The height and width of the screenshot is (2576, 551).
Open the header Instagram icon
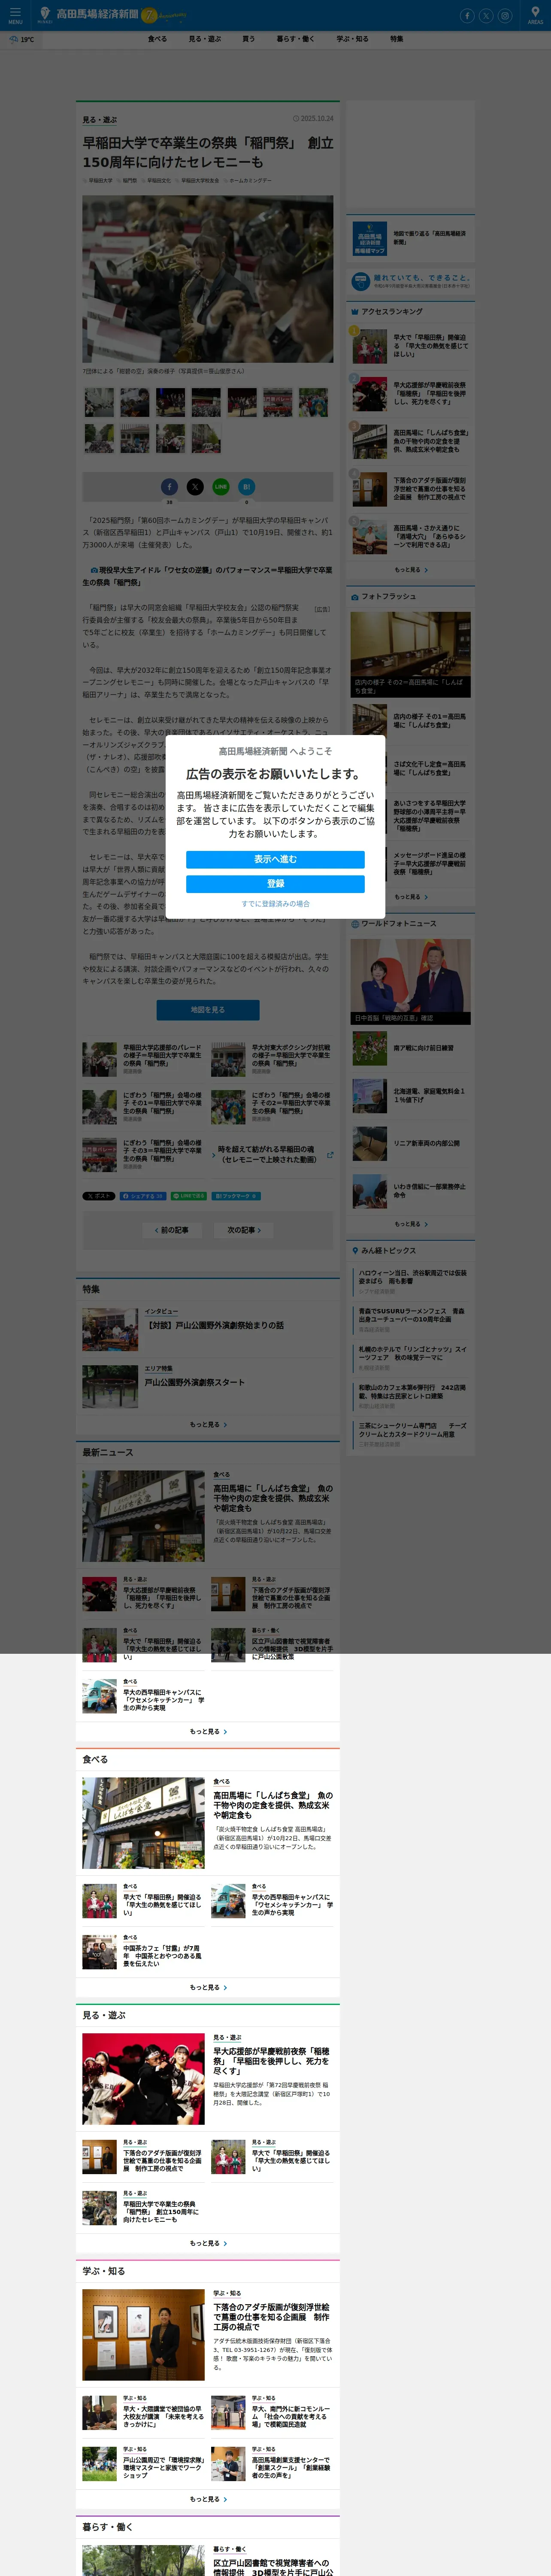pyautogui.click(x=505, y=15)
